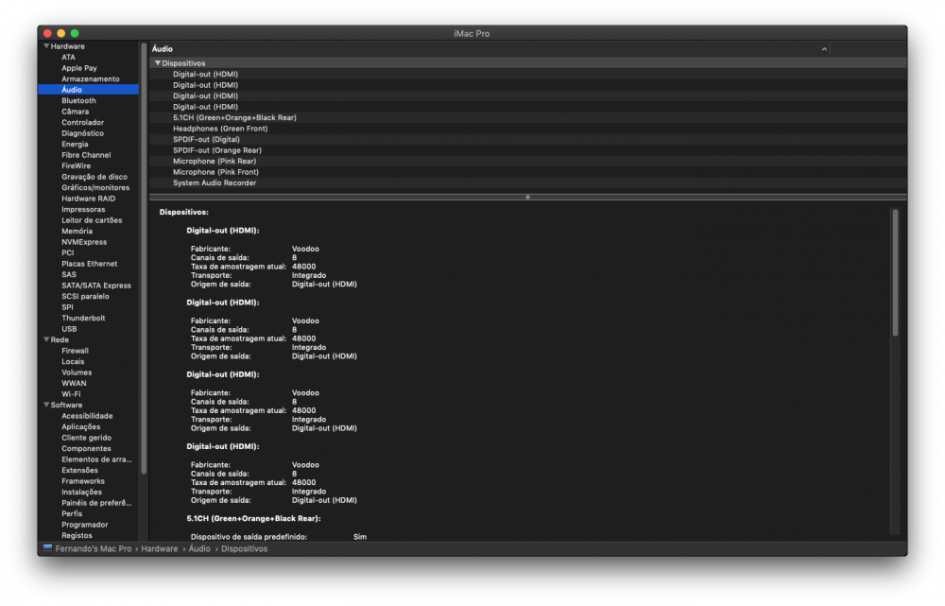Open Firewall under Rede
Screen dimensions: 945x606
[75, 351]
